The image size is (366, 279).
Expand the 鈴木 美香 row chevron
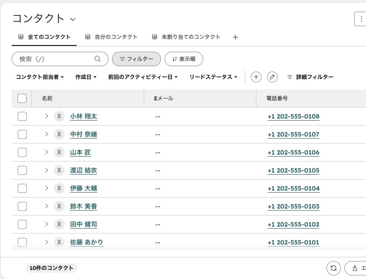[x=46, y=206]
